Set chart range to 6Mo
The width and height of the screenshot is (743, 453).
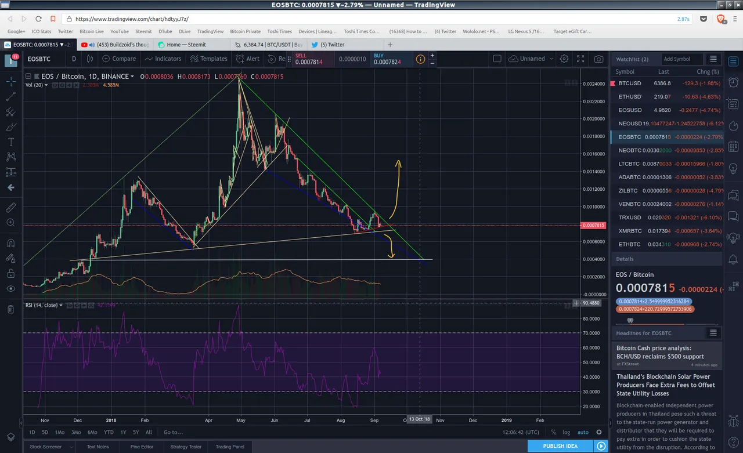92,432
